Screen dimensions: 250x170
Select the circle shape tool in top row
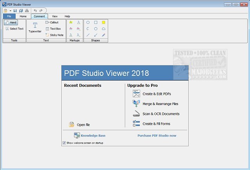click(x=88, y=23)
